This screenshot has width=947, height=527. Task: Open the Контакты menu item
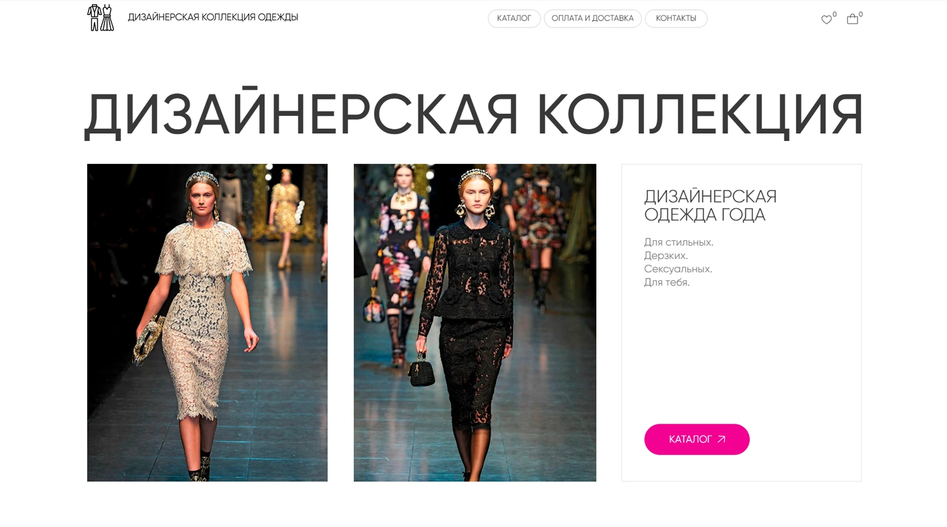coord(676,19)
